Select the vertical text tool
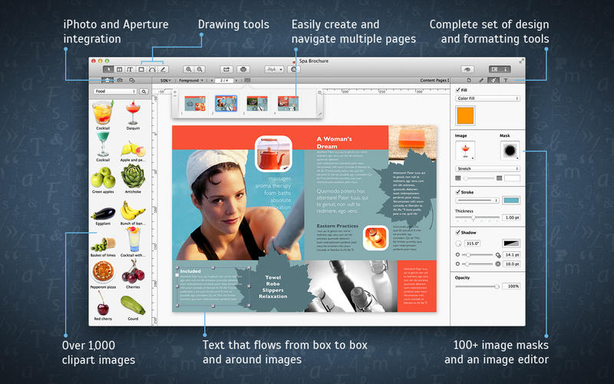 coord(130,69)
